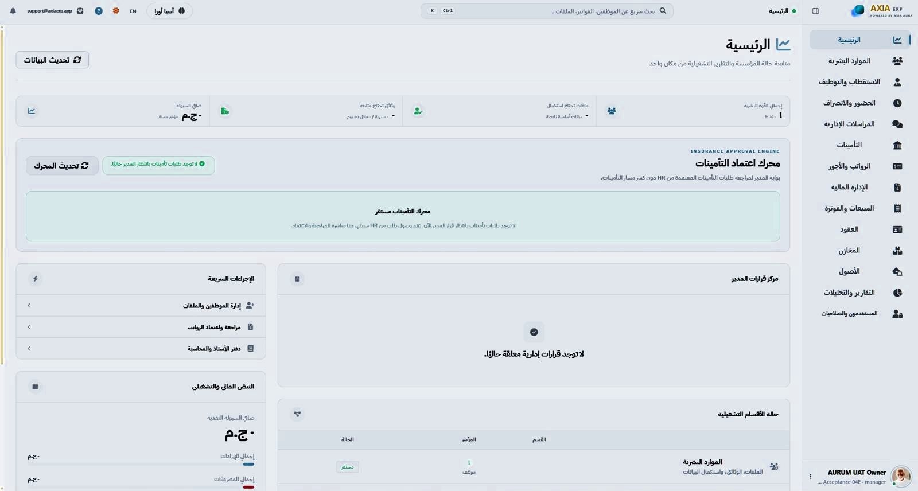Select the صافي السيولة stat card
This screenshot has width=918, height=491.
point(113,111)
